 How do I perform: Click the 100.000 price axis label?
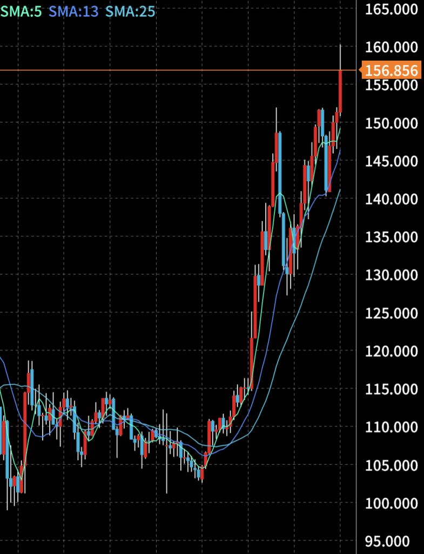click(391, 503)
